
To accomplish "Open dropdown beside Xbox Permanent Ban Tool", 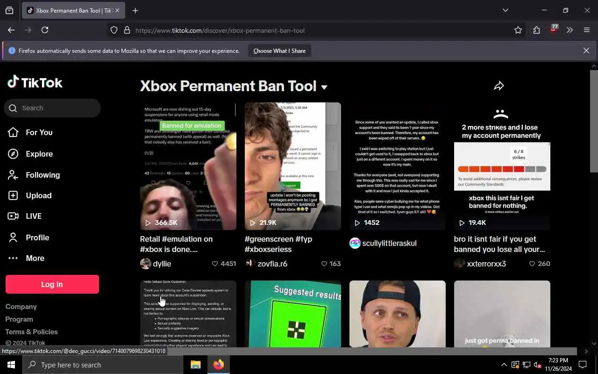I will coord(324,87).
